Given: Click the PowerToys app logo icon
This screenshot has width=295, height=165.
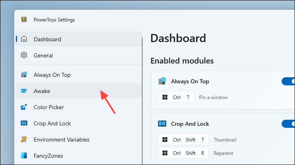Looking at the screenshot, I should point(24,19).
